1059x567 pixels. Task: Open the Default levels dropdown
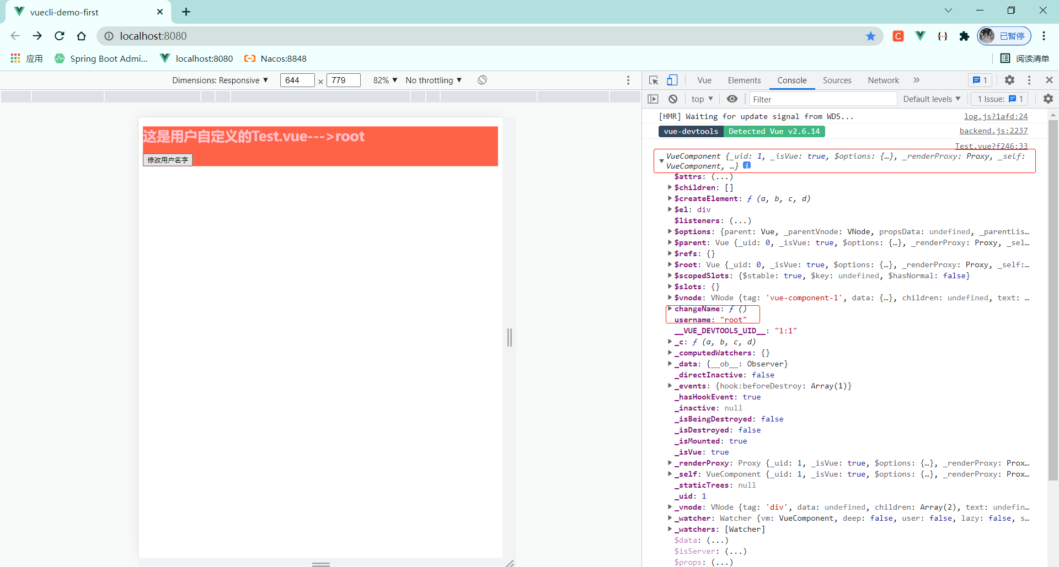[x=932, y=99]
